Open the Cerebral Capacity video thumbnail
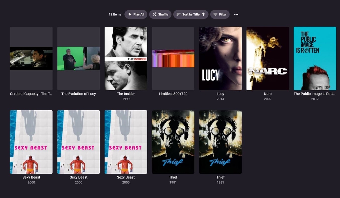Viewport: 340px width, 198px height. tap(31, 58)
